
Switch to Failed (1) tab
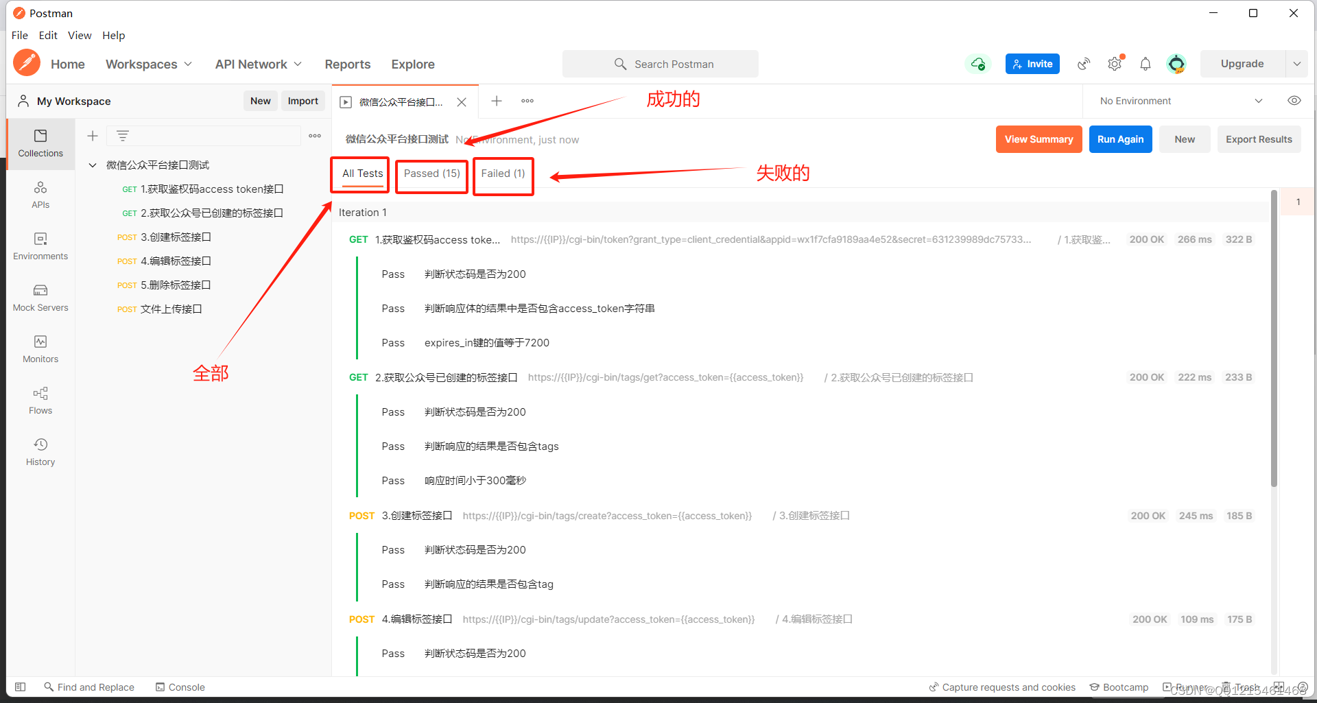pos(503,174)
